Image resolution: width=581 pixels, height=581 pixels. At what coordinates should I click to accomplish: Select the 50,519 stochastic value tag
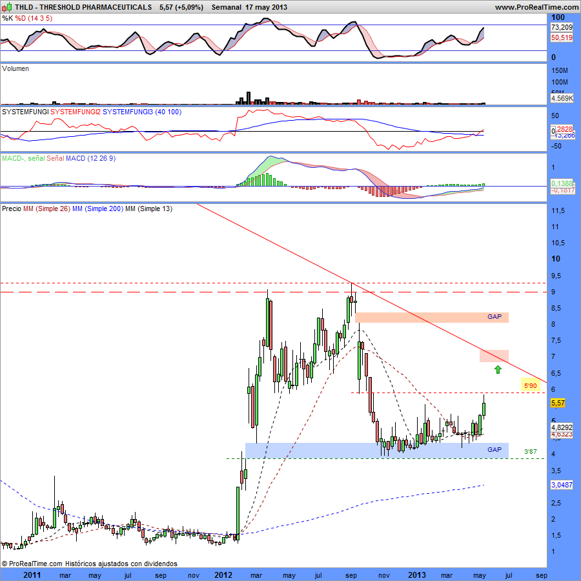coord(562,37)
